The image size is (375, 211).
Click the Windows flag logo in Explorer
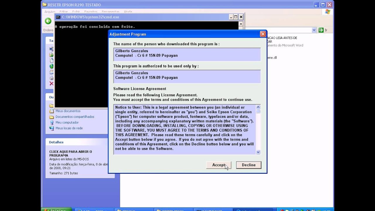[x=328, y=12]
